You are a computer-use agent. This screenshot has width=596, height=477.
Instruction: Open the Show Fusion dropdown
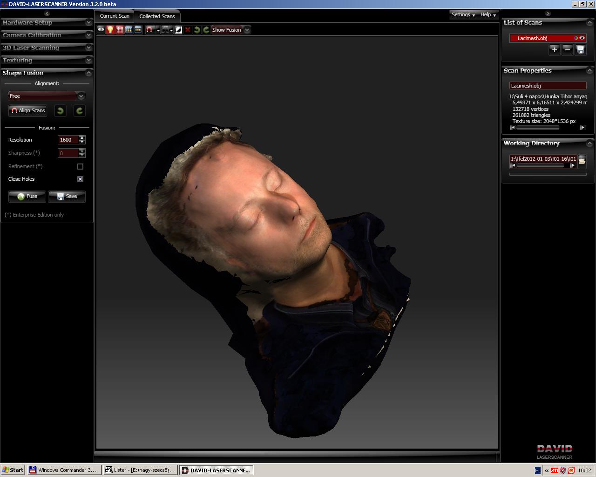pos(247,30)
